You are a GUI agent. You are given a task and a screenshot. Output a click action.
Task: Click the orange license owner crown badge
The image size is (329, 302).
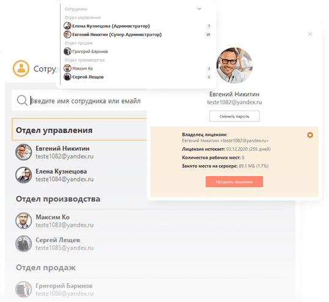pyautogui.click(x=310, y=135)
